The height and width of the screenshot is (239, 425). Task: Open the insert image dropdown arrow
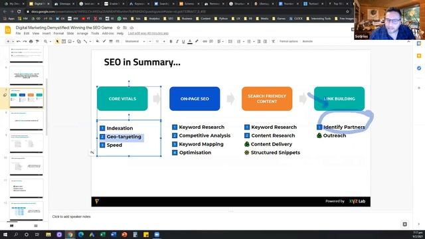[74, 41]
